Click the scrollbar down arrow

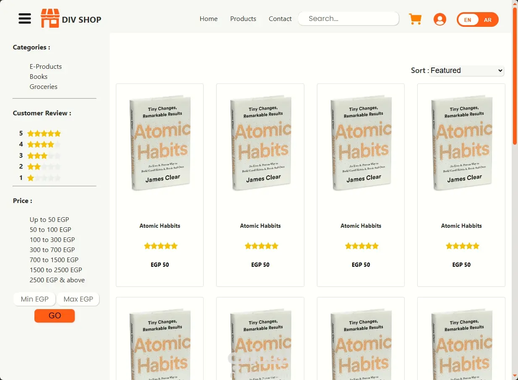(515, 375)
